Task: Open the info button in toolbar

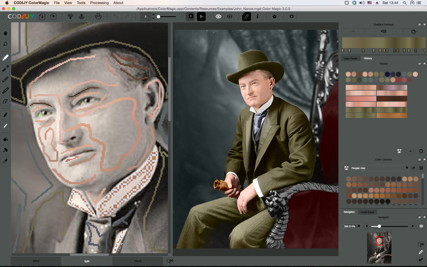Action: (x=257, y=17)
